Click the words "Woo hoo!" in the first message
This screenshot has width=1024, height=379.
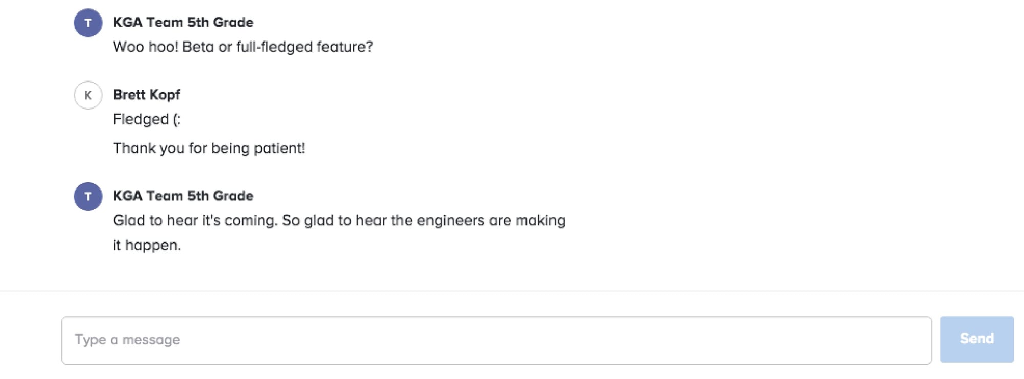point(145,47)
